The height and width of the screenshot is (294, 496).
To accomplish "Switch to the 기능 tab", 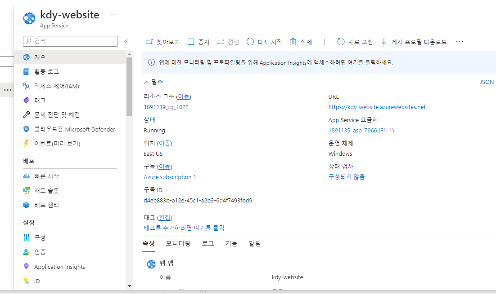I will [x=231, y=244].
